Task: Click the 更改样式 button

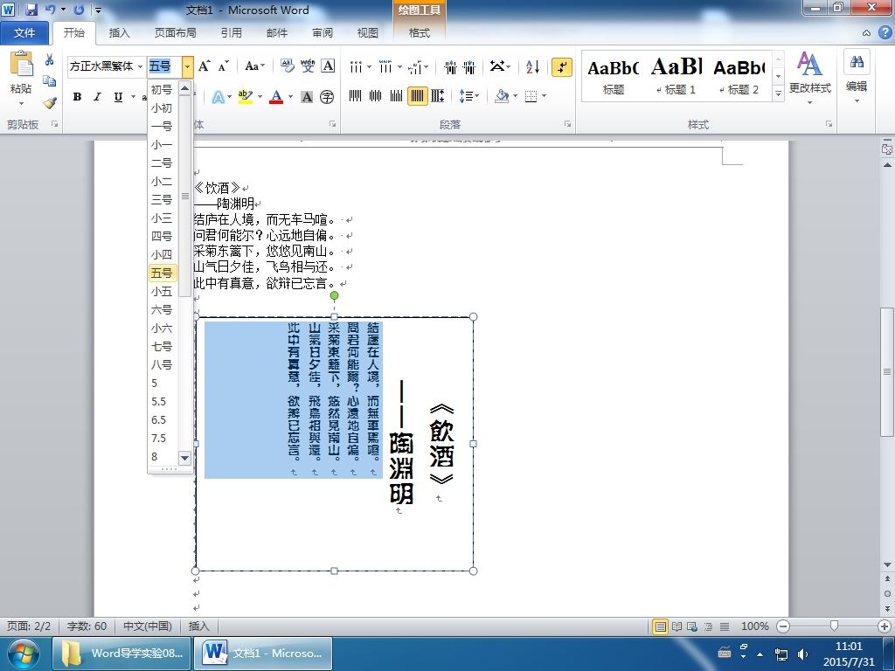Action: (809, 77)
